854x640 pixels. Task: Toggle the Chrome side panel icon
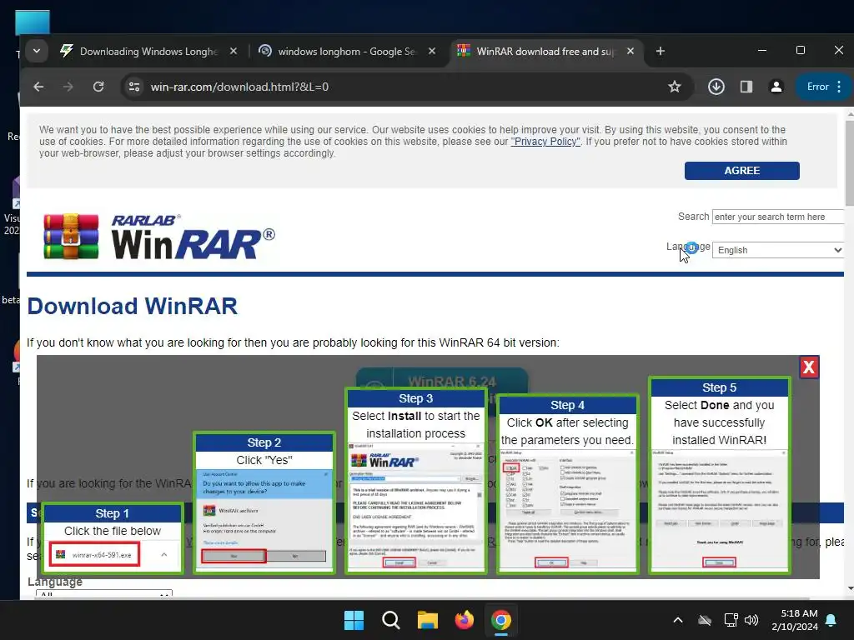(746, 87)
